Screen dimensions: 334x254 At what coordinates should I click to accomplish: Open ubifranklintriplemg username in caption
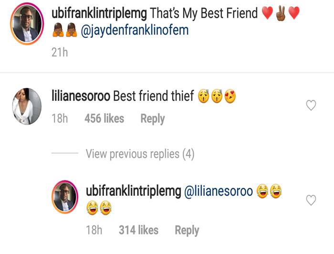tap(99, 13)
